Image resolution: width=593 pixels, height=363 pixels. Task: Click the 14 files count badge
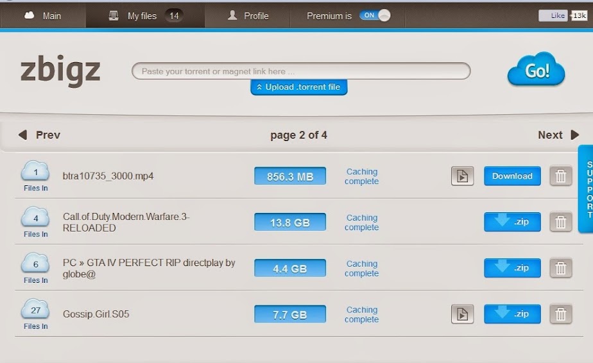[174, 16]
